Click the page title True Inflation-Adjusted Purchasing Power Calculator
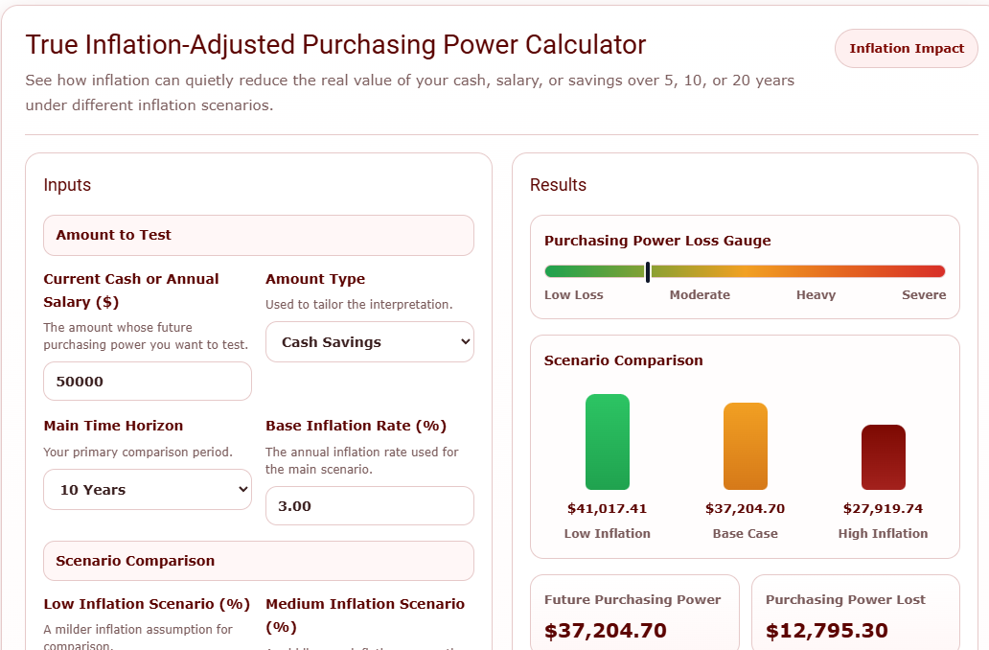Viewport: 989px width, 650px height. click(x=335, y=45)
